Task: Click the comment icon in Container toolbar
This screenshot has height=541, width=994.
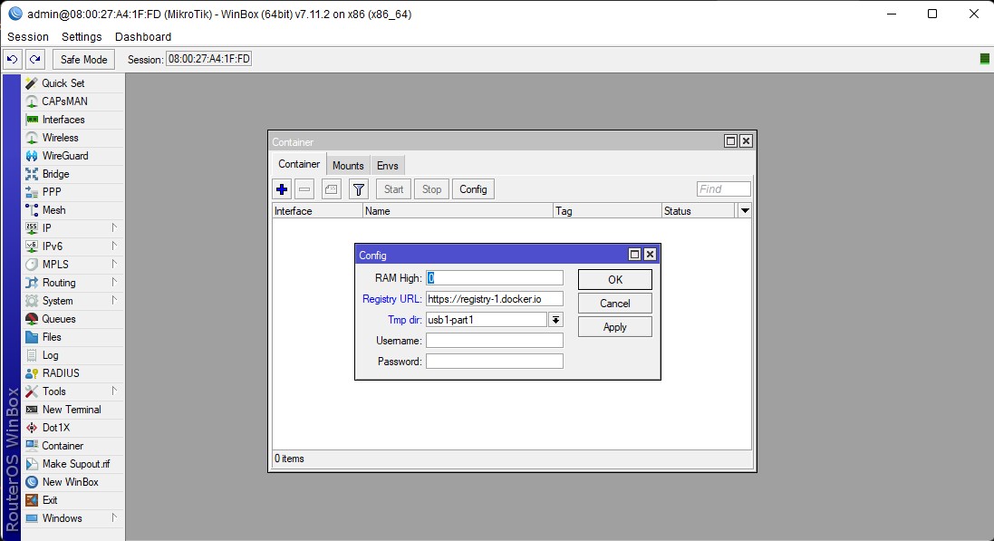Action: point(331,189)
